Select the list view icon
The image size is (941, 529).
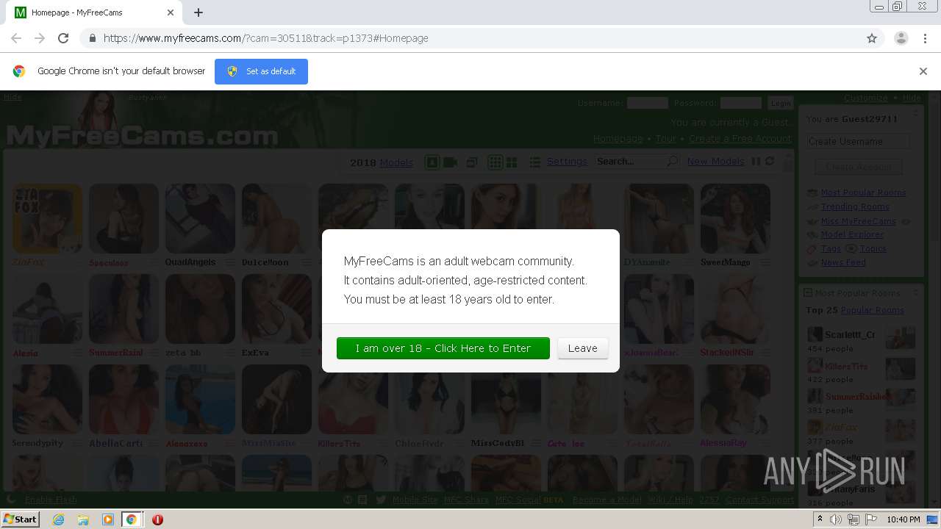tap(535, 162)
